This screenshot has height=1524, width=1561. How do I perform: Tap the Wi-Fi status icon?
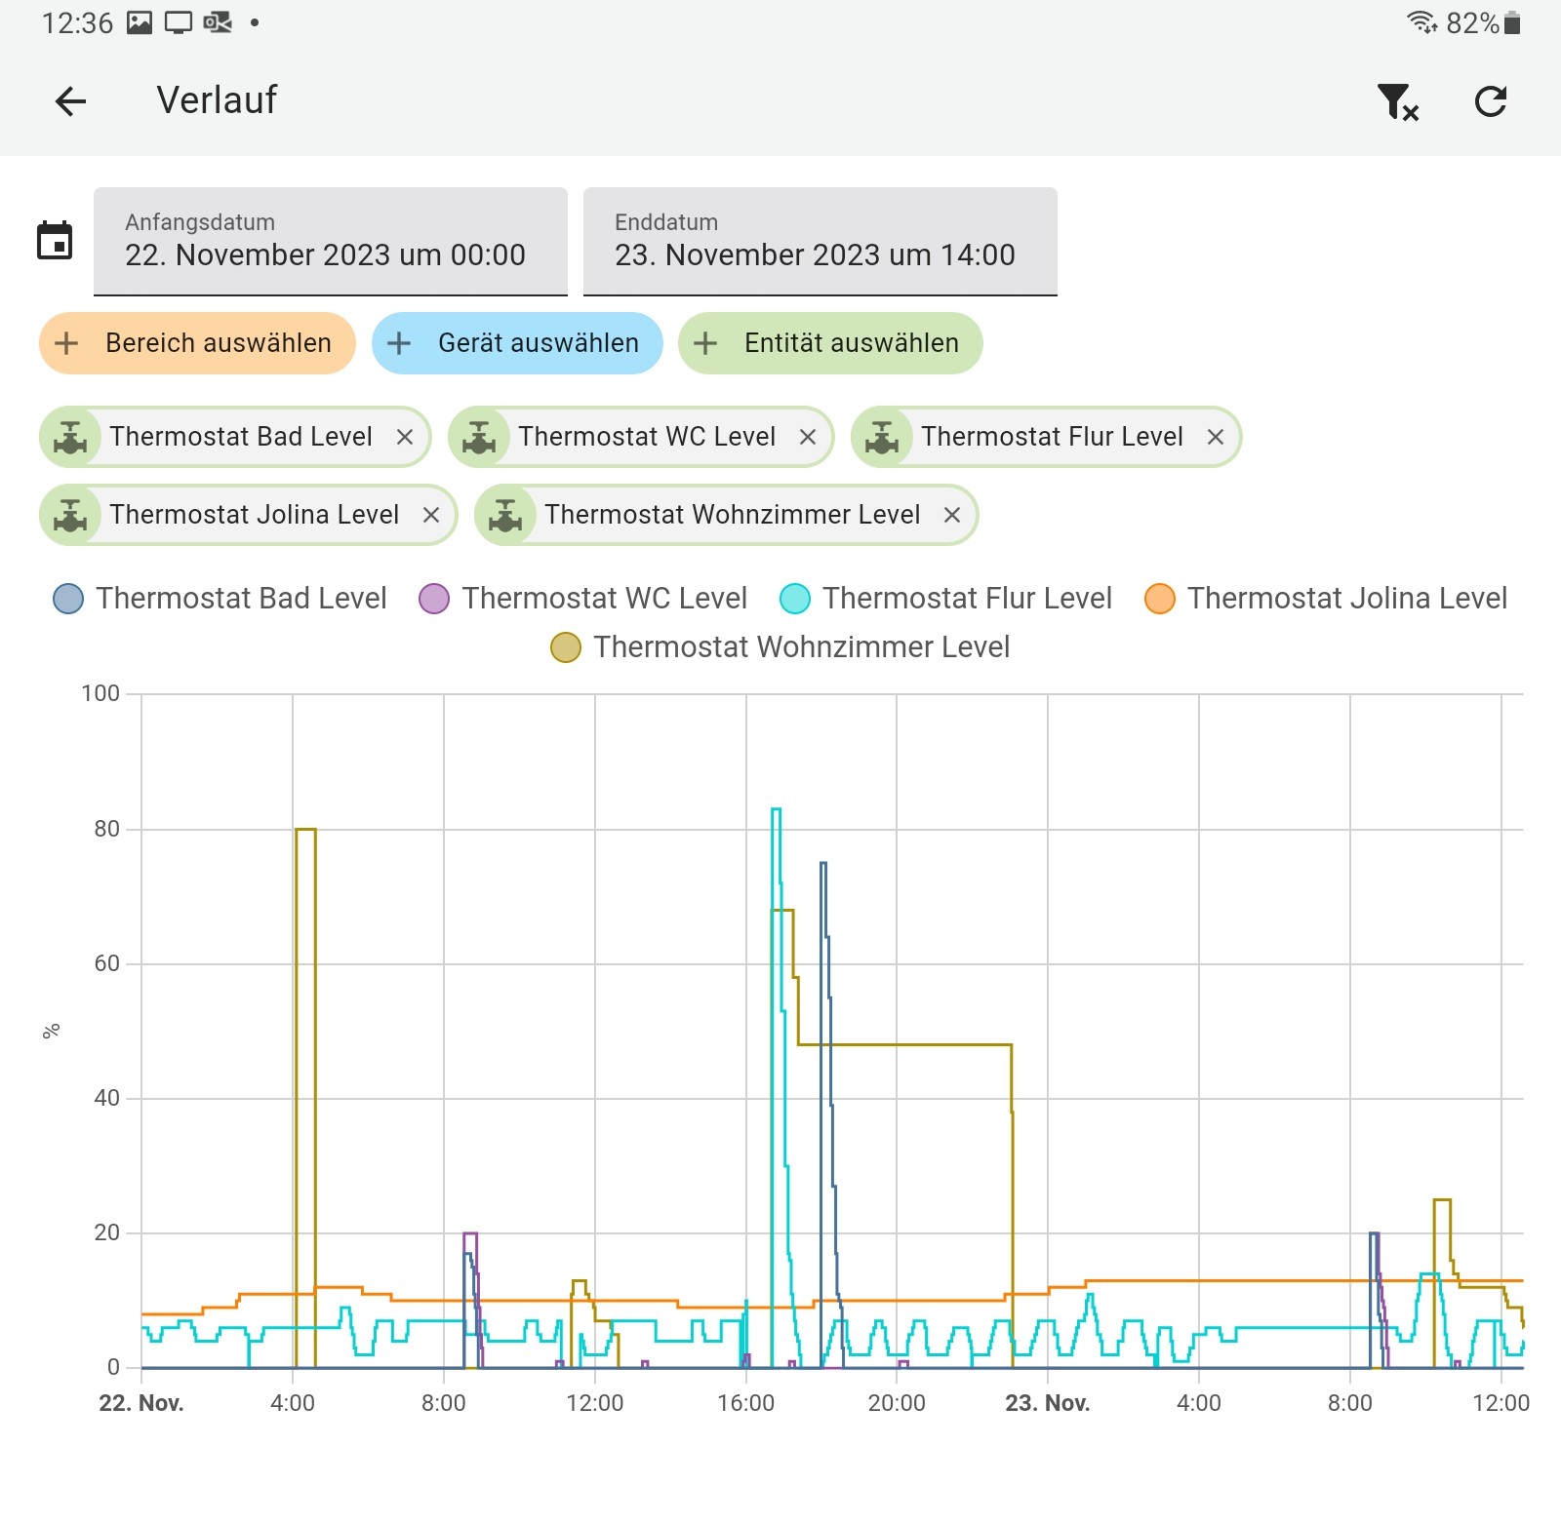click(1421, 22)
